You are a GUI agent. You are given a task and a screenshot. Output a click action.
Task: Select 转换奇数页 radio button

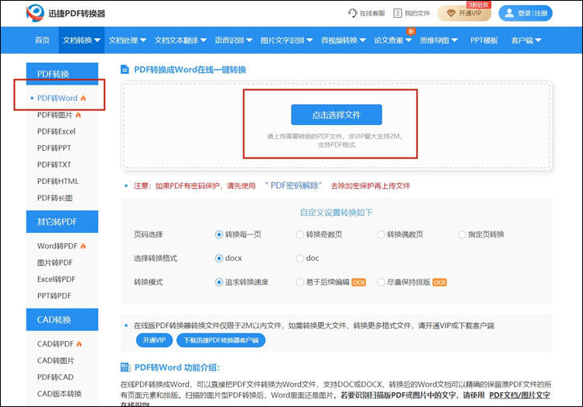[x=300, y=235]
